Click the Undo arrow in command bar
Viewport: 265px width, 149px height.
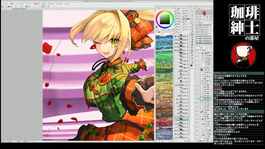click(x=16, y=6)
